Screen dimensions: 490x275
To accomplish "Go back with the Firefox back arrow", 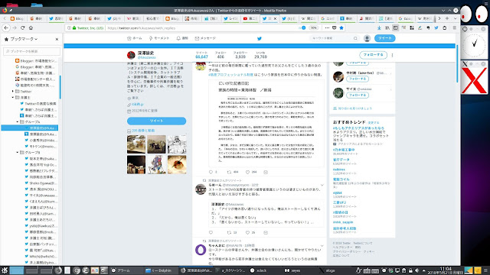I will 6,27.
